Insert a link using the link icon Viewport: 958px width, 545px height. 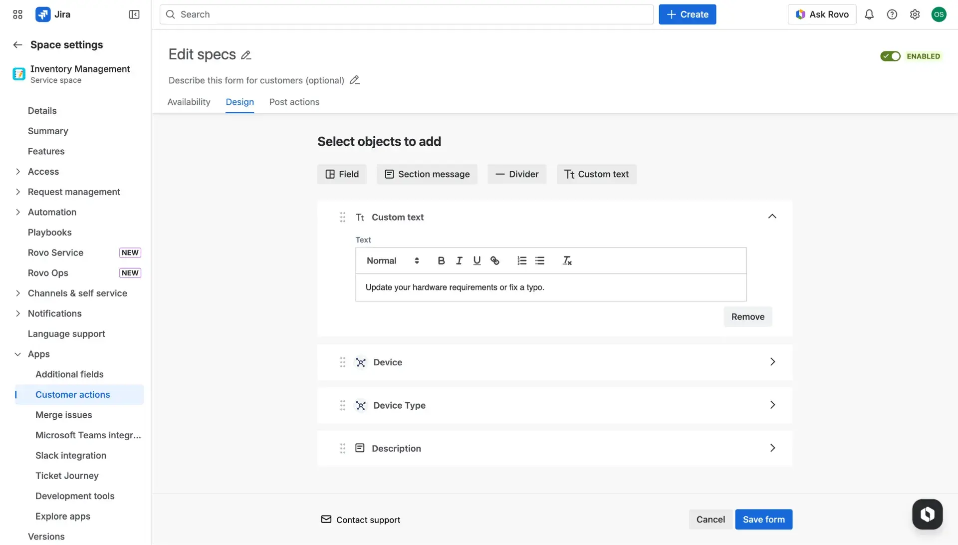(495, 260)
